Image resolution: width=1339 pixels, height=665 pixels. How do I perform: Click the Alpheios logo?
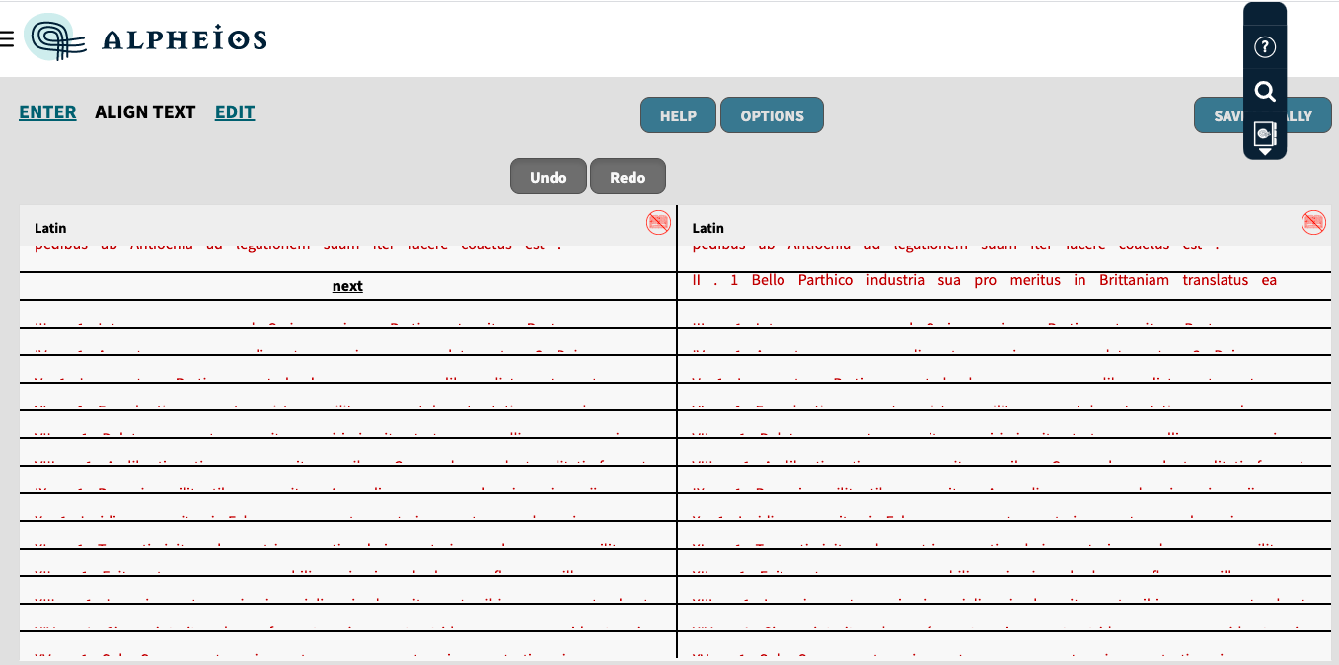145,39
